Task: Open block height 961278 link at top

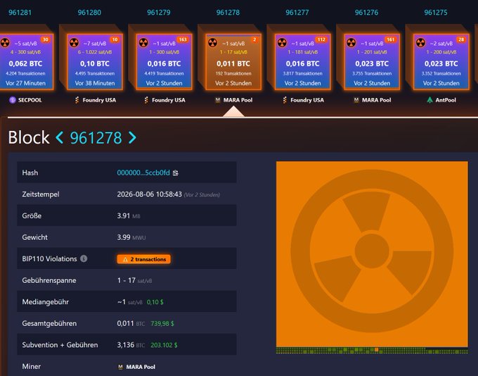Action: tap(228, 13)
